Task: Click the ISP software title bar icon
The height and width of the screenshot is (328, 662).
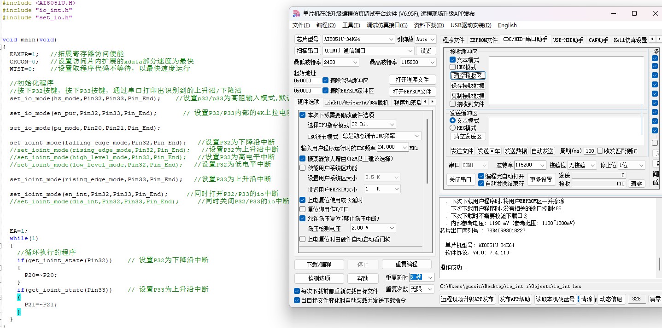Action: pyautogui.click(x=297, y=14)
